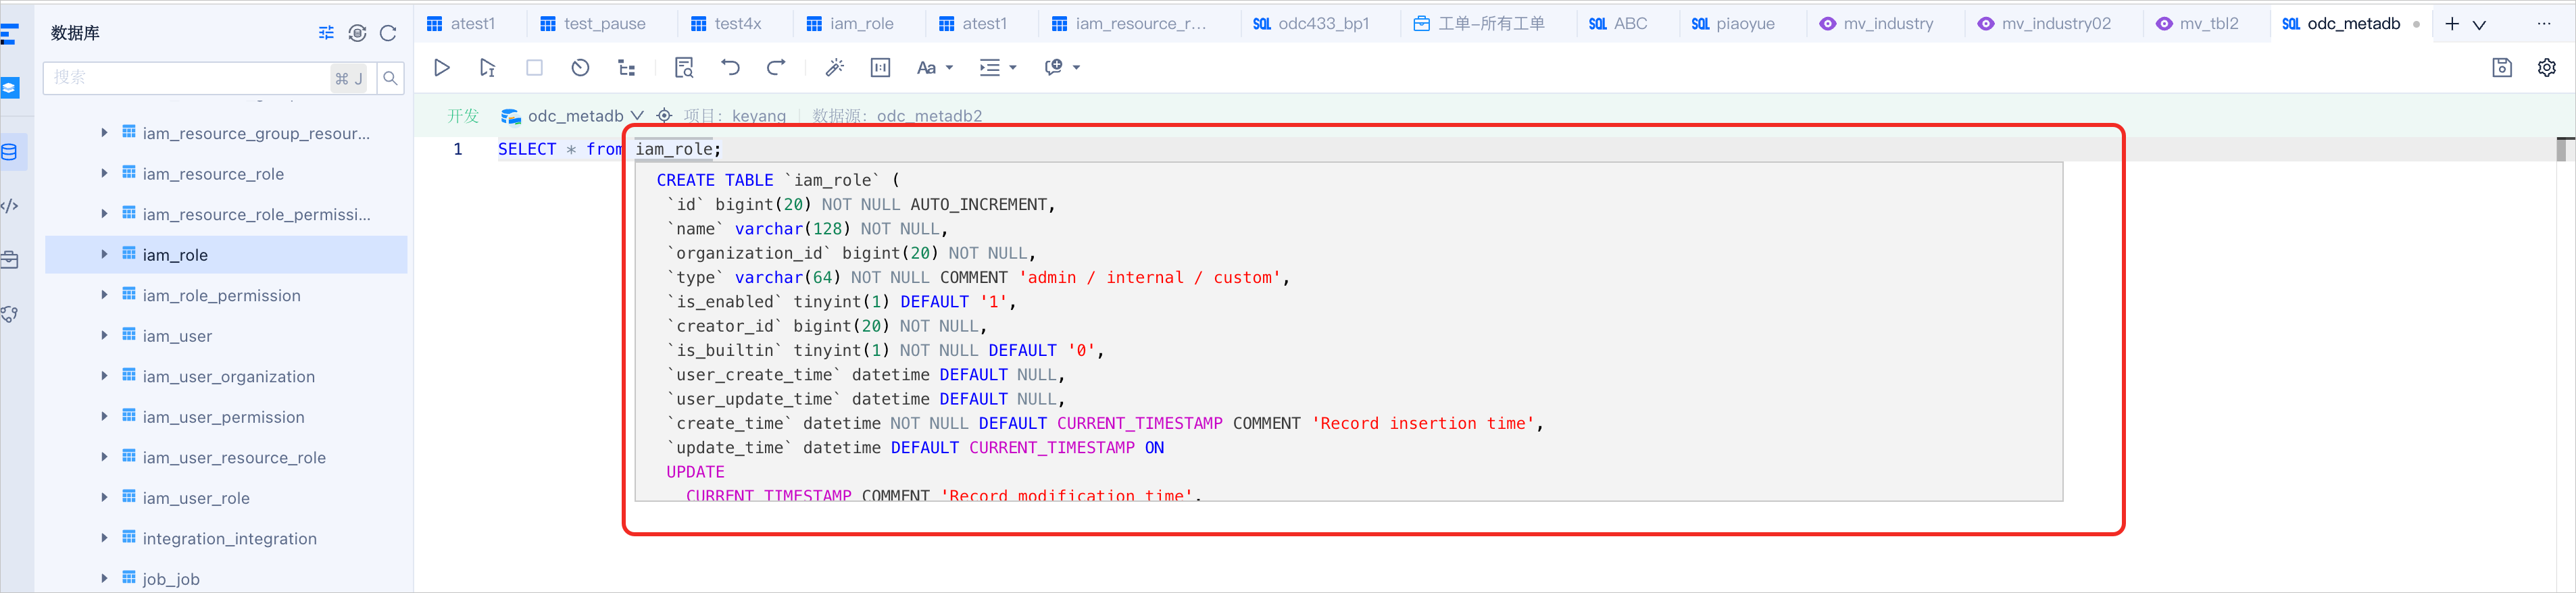Screen dimensions: 2576x593
Task: Click the undo arrow in toolbar
Action: click(730, 68)
